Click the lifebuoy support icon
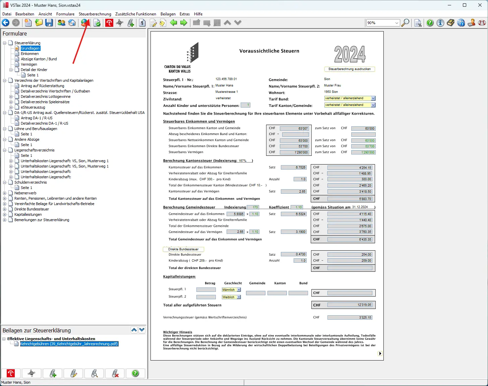 [x=482, y=23]
